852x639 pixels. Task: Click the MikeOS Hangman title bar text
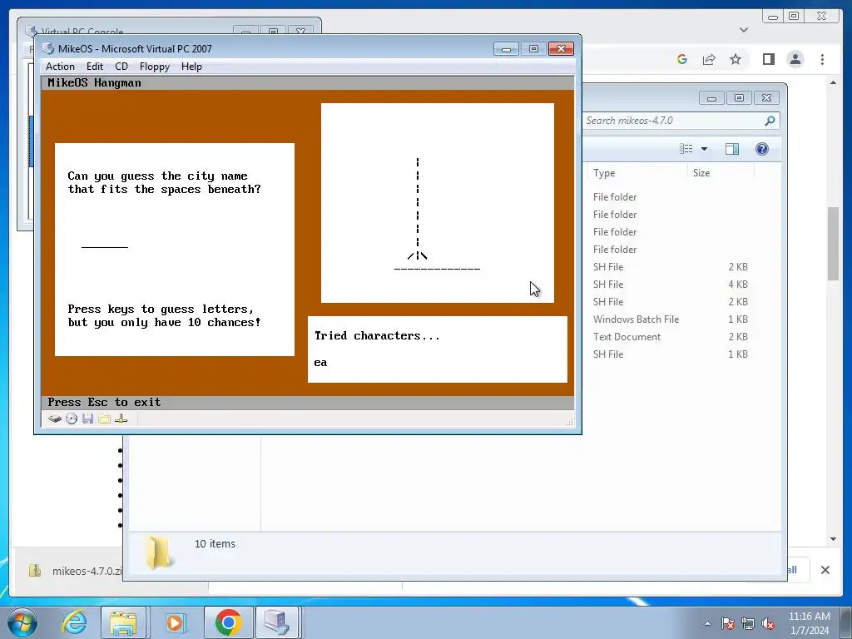pos(94,82)
